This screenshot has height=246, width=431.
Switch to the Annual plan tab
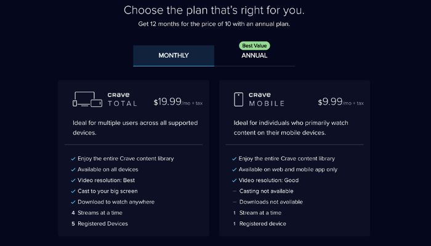click(x=254, y=56)
